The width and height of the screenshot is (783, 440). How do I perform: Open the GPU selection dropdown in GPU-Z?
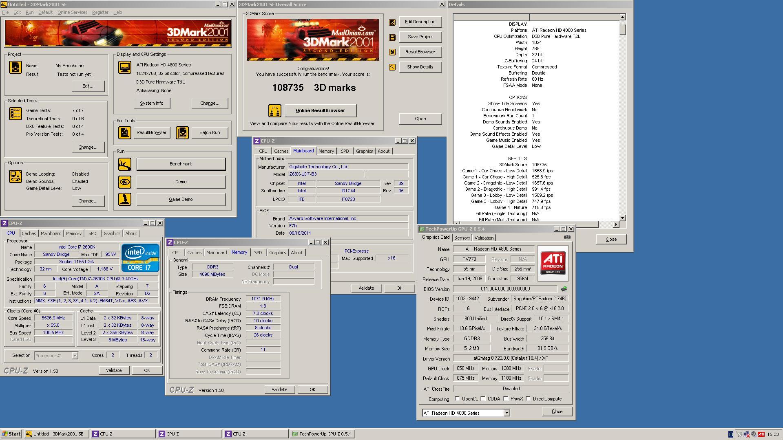click(x=507, y=413)
